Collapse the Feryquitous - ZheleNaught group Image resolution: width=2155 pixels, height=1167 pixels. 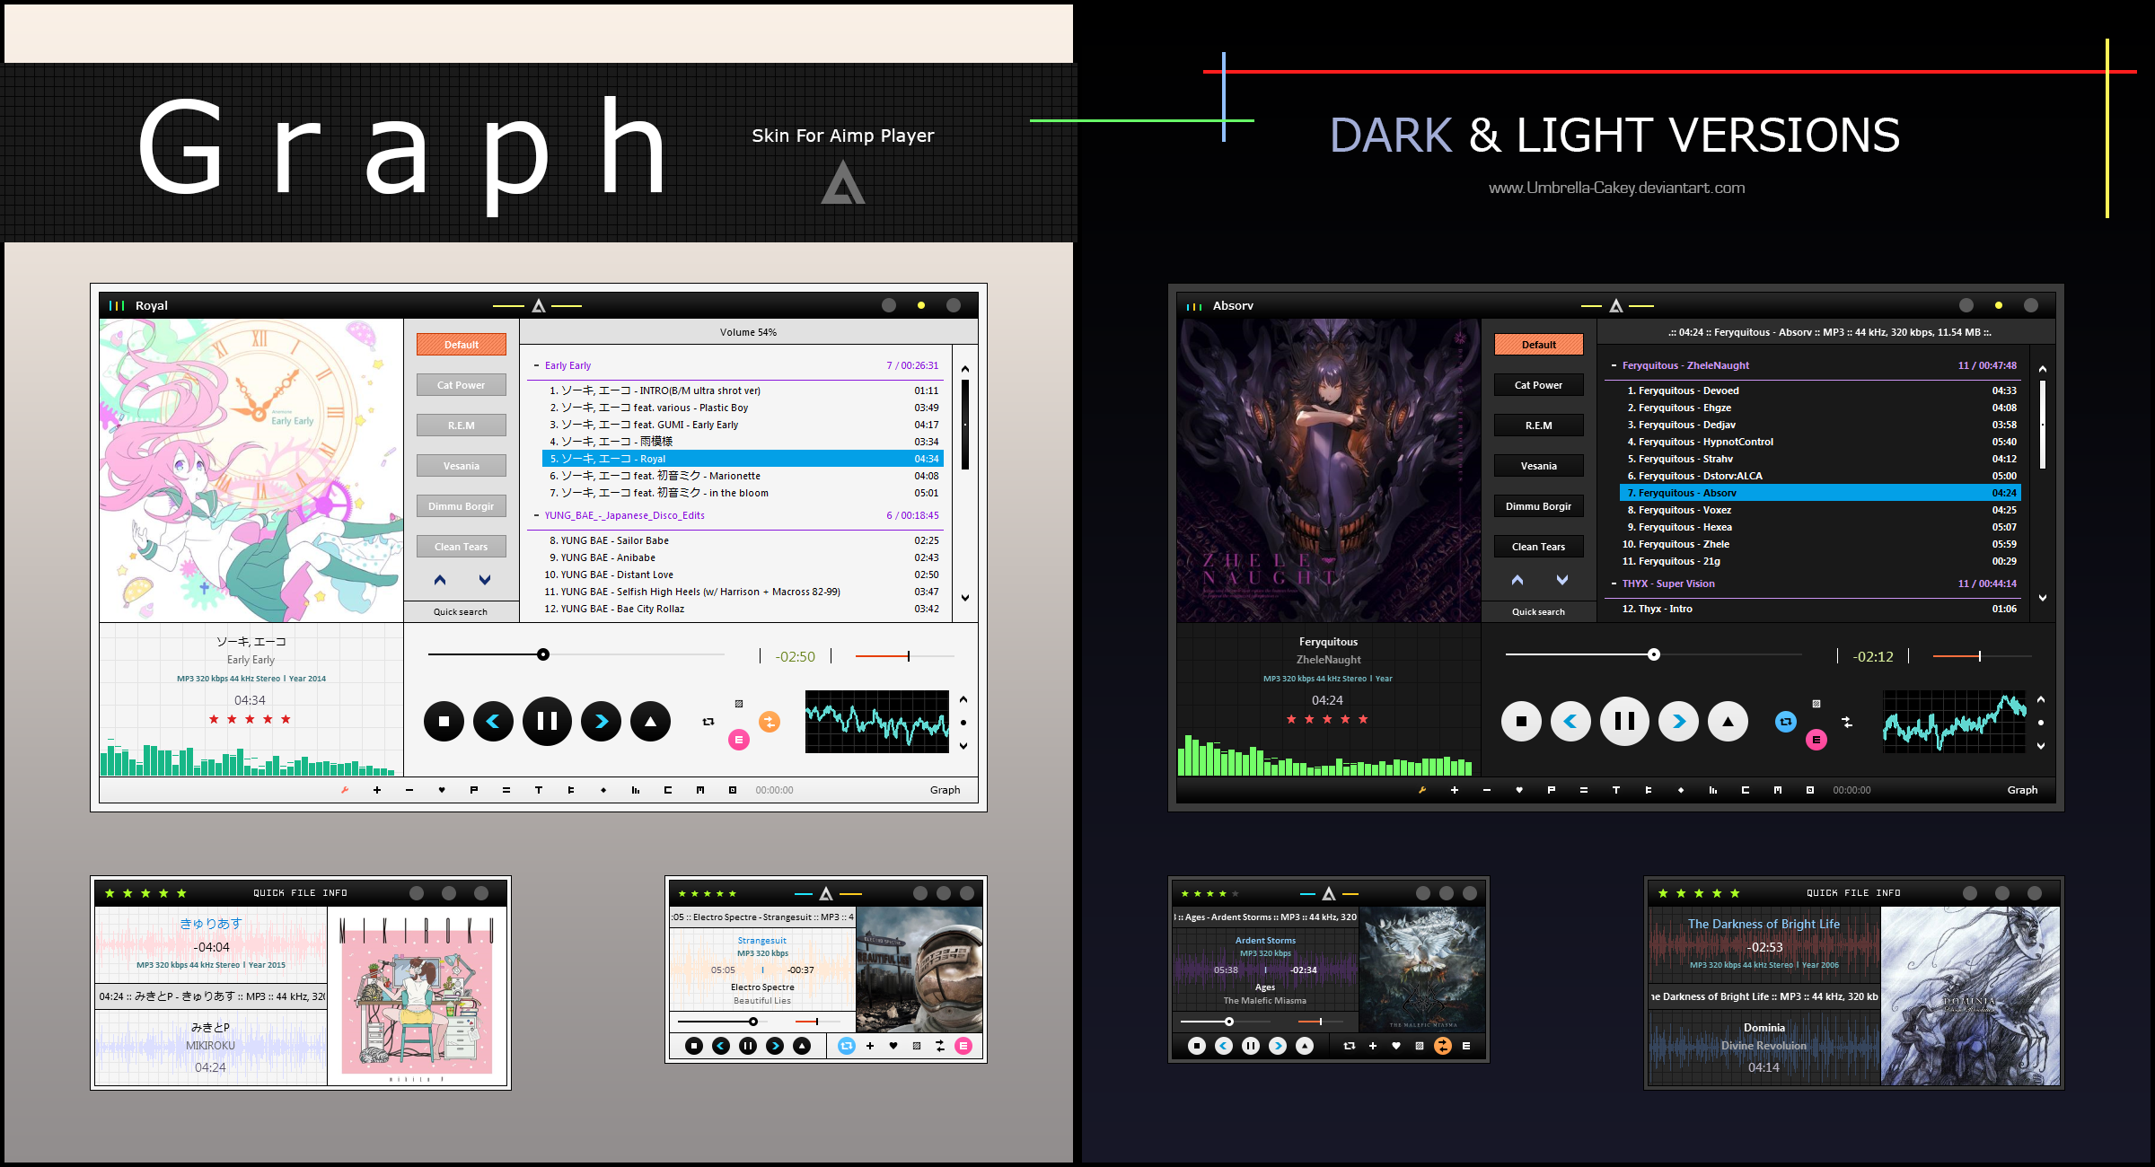click(1614, 365)
